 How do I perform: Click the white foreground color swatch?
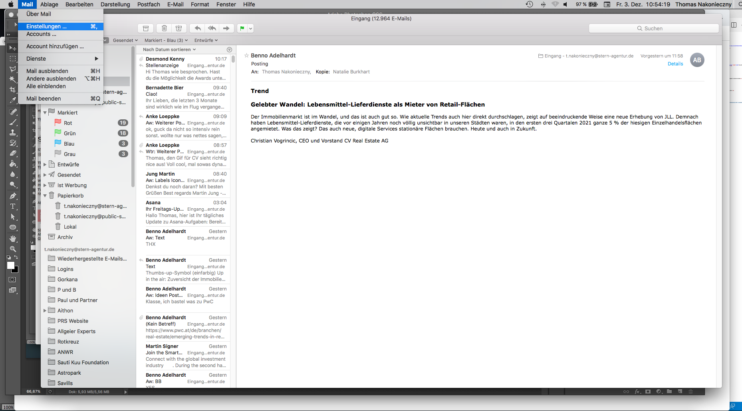[x=10, y=266]
